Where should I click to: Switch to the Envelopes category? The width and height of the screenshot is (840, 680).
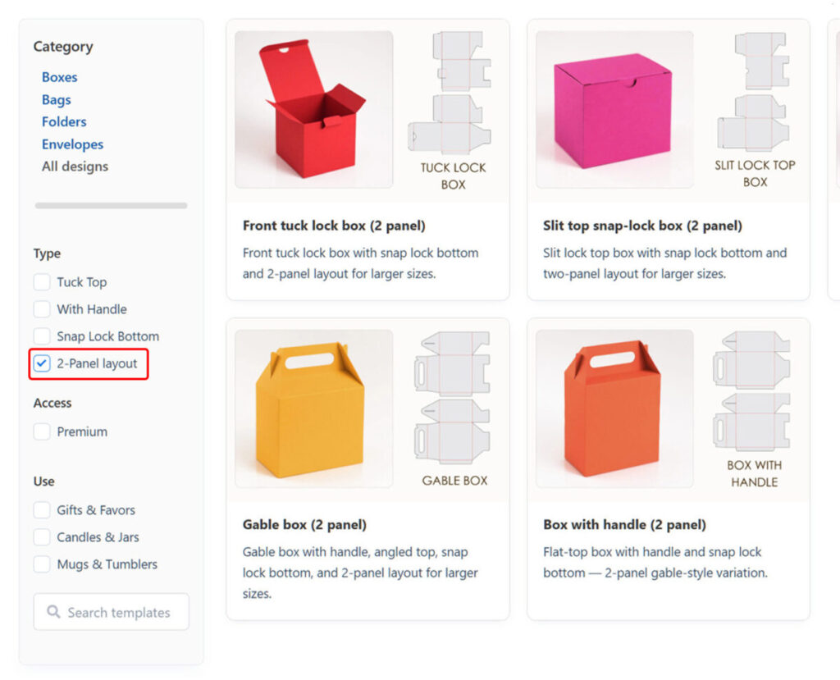(72, 144)
